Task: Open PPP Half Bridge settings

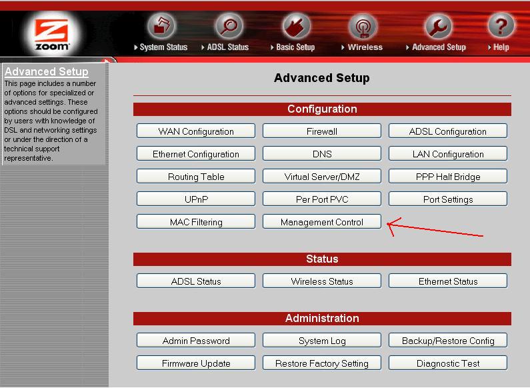Action: click(x=448, y=177)
